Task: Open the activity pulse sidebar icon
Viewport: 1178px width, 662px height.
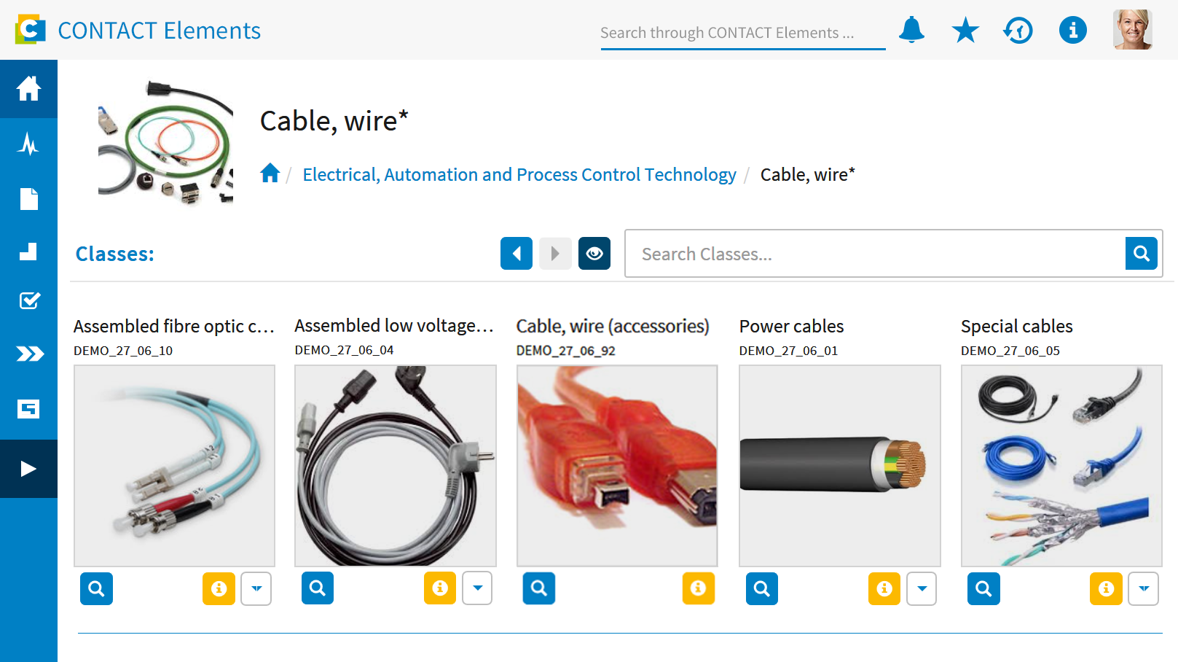Action: pyautogui.click(x=28, y=144)
